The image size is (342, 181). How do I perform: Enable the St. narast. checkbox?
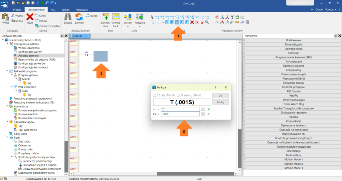178,95
